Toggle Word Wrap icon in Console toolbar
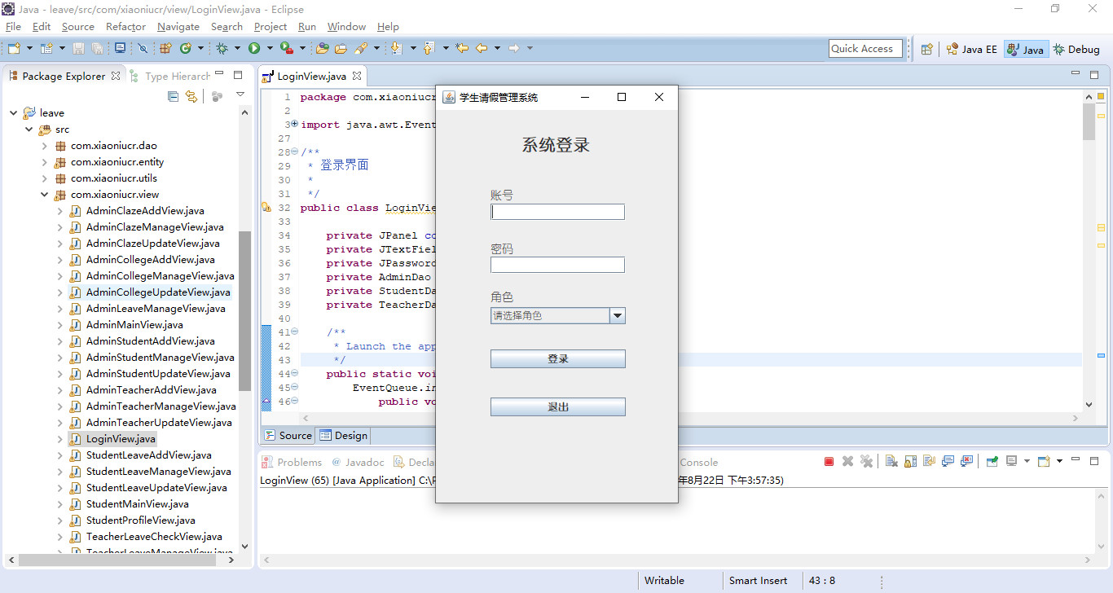 (929, 461)
